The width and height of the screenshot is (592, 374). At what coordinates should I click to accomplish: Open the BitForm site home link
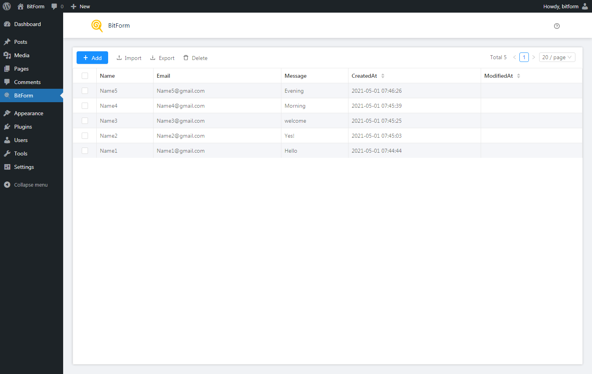coord(31,6)
